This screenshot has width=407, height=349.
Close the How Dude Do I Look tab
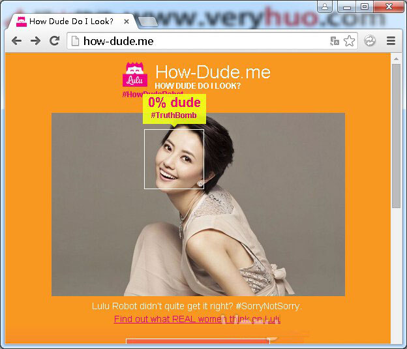click(127, 22)
